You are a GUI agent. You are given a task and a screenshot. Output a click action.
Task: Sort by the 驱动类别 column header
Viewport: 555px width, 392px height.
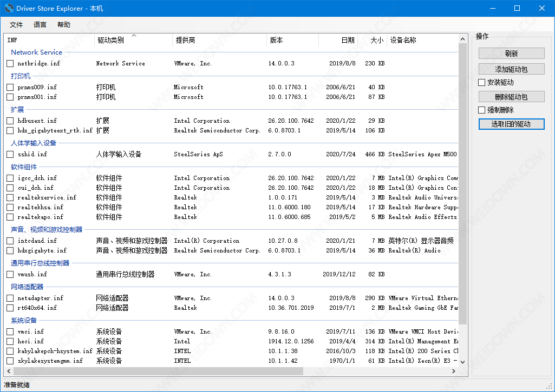click(x=110, y=41)
